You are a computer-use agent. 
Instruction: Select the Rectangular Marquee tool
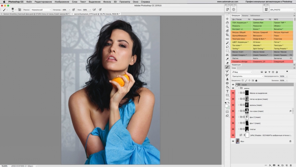227,51
